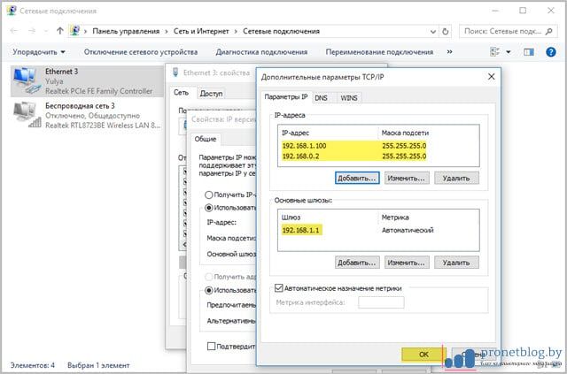Close Дополнительные параметры TCP/IP dialog
This screenshot has width=567, height=374.
[x=491, y=77]
